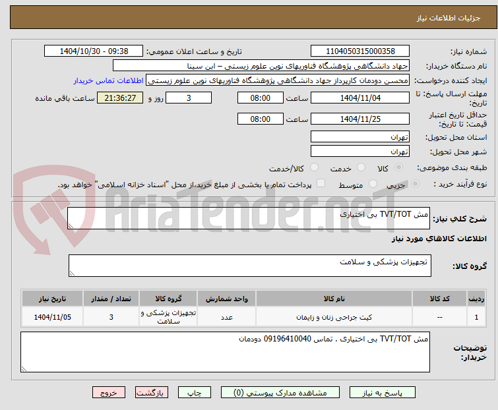498x410 pixels.
Task: Click the اطلاعات کالاهای مورد نیاز heading
Action: click(439, 239)
